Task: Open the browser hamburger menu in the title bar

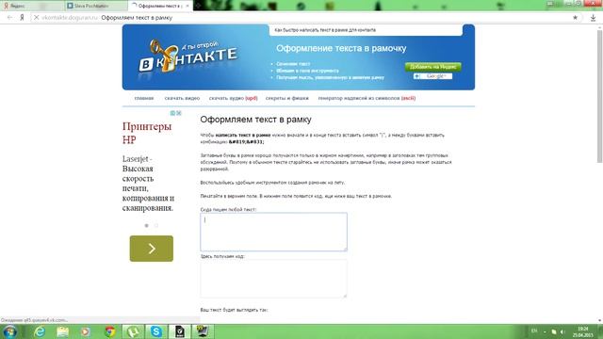Action: pos(550,4)
